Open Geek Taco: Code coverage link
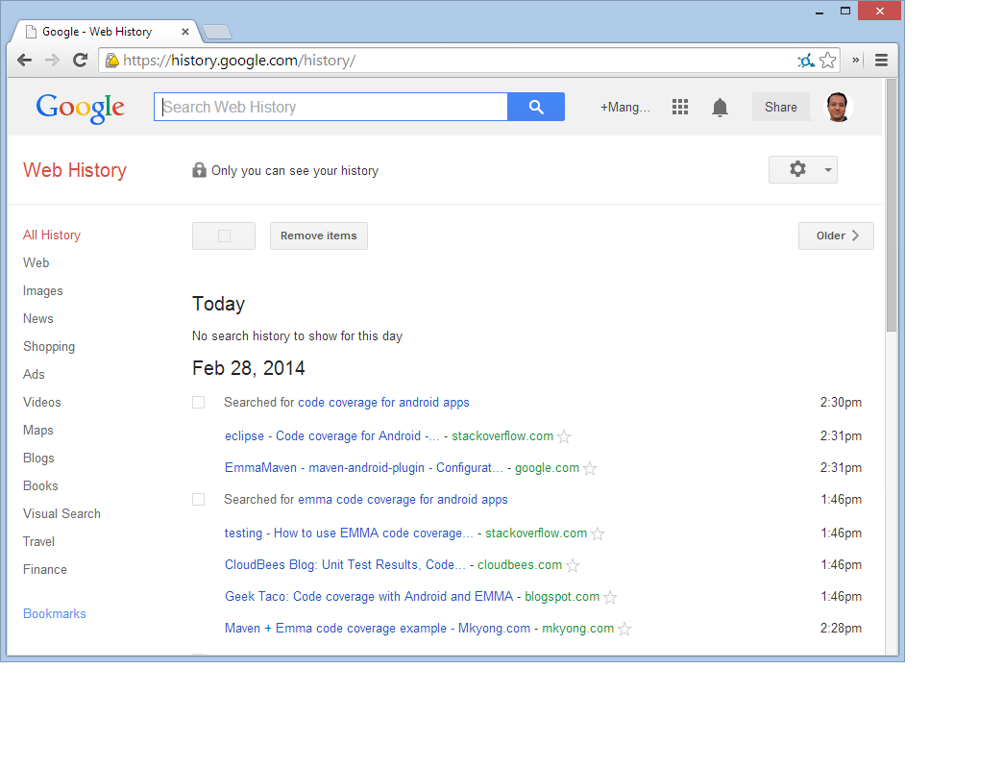 (369, 596)
